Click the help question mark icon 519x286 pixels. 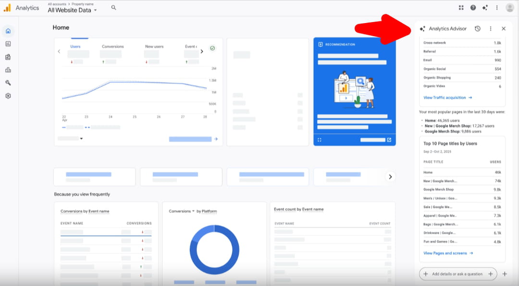(473, 8)
